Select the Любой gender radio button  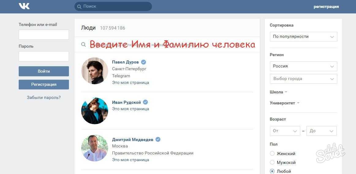click(x=272, y=171)
